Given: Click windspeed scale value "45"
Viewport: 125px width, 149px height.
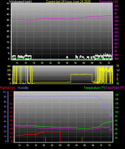Looking at the screenshot, I should [8, 9].
